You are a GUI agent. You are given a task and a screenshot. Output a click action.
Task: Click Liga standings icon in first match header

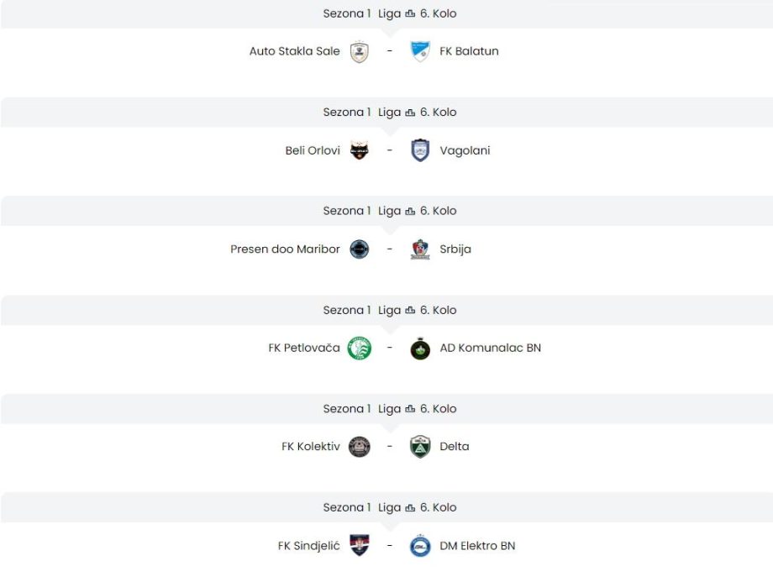(410, 14)
